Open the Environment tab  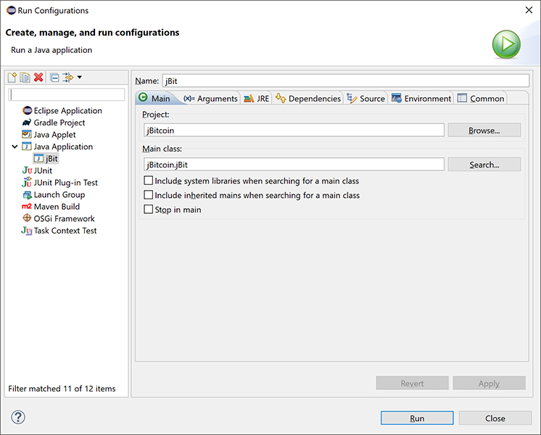pyautogui.click(x=421, y=99)
